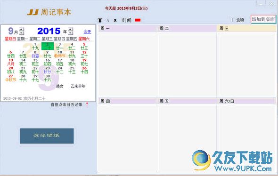
Task: Click the checkmark tool in the toolbar
Action: [x=108, y=20]
